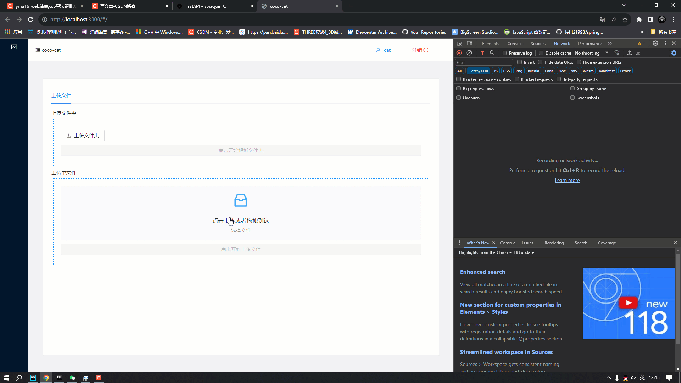Clear the network log
Image resolution: width=681 pixels, height=383 pixels.
[x=469, y=53]
